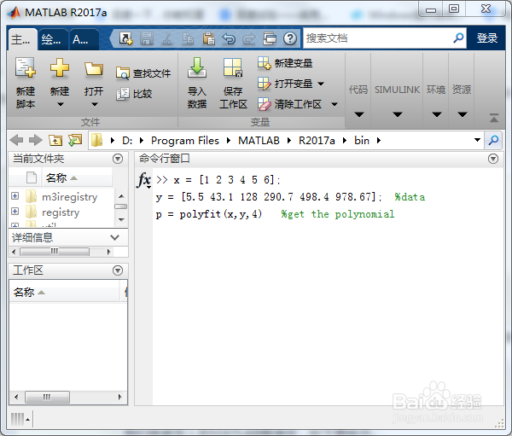
Task: Click the Copy icon in quick access toolbar
Action: click(188, 38)
